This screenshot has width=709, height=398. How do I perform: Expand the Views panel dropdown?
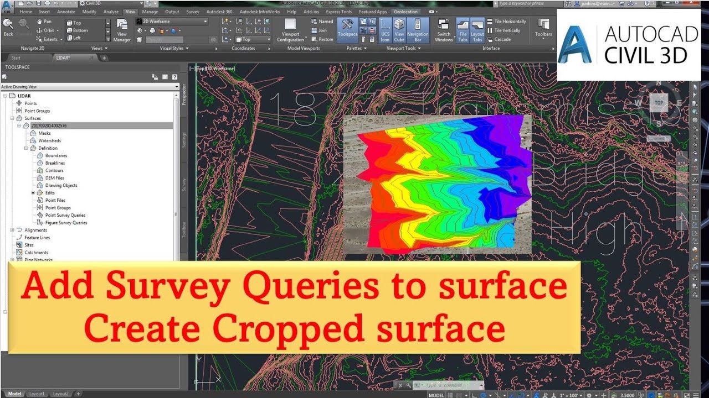point(100,48)
